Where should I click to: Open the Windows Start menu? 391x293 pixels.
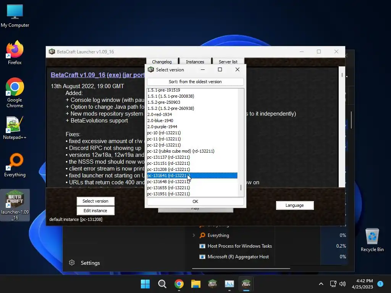pyautogui.click(x=145, y=284)
